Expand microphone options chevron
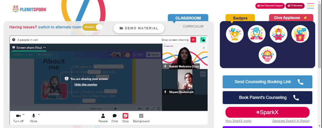Image resolution: width=322 pixels, height=128 pixels. [39, 114]
